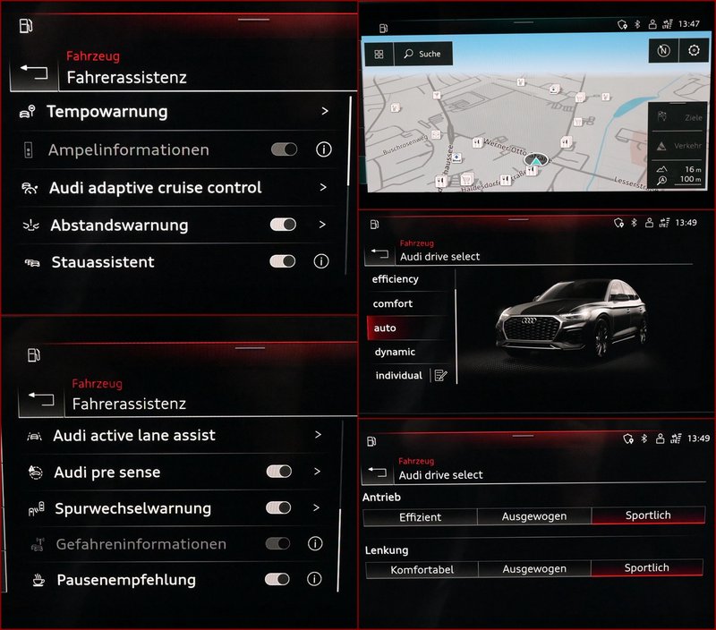Toggle the Spurwechselwarnung switch
This screenshot has width=716, height=630.
pos(278,507)
